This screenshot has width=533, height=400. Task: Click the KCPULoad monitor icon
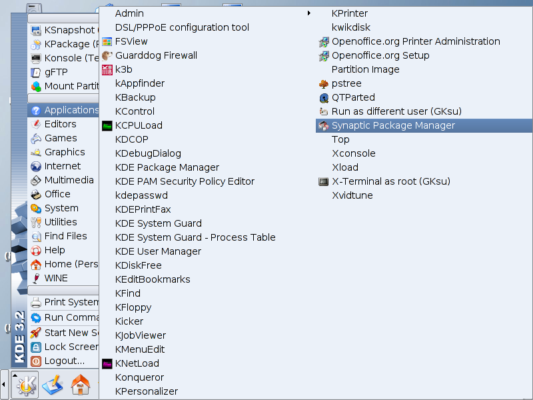pos(107,125)
